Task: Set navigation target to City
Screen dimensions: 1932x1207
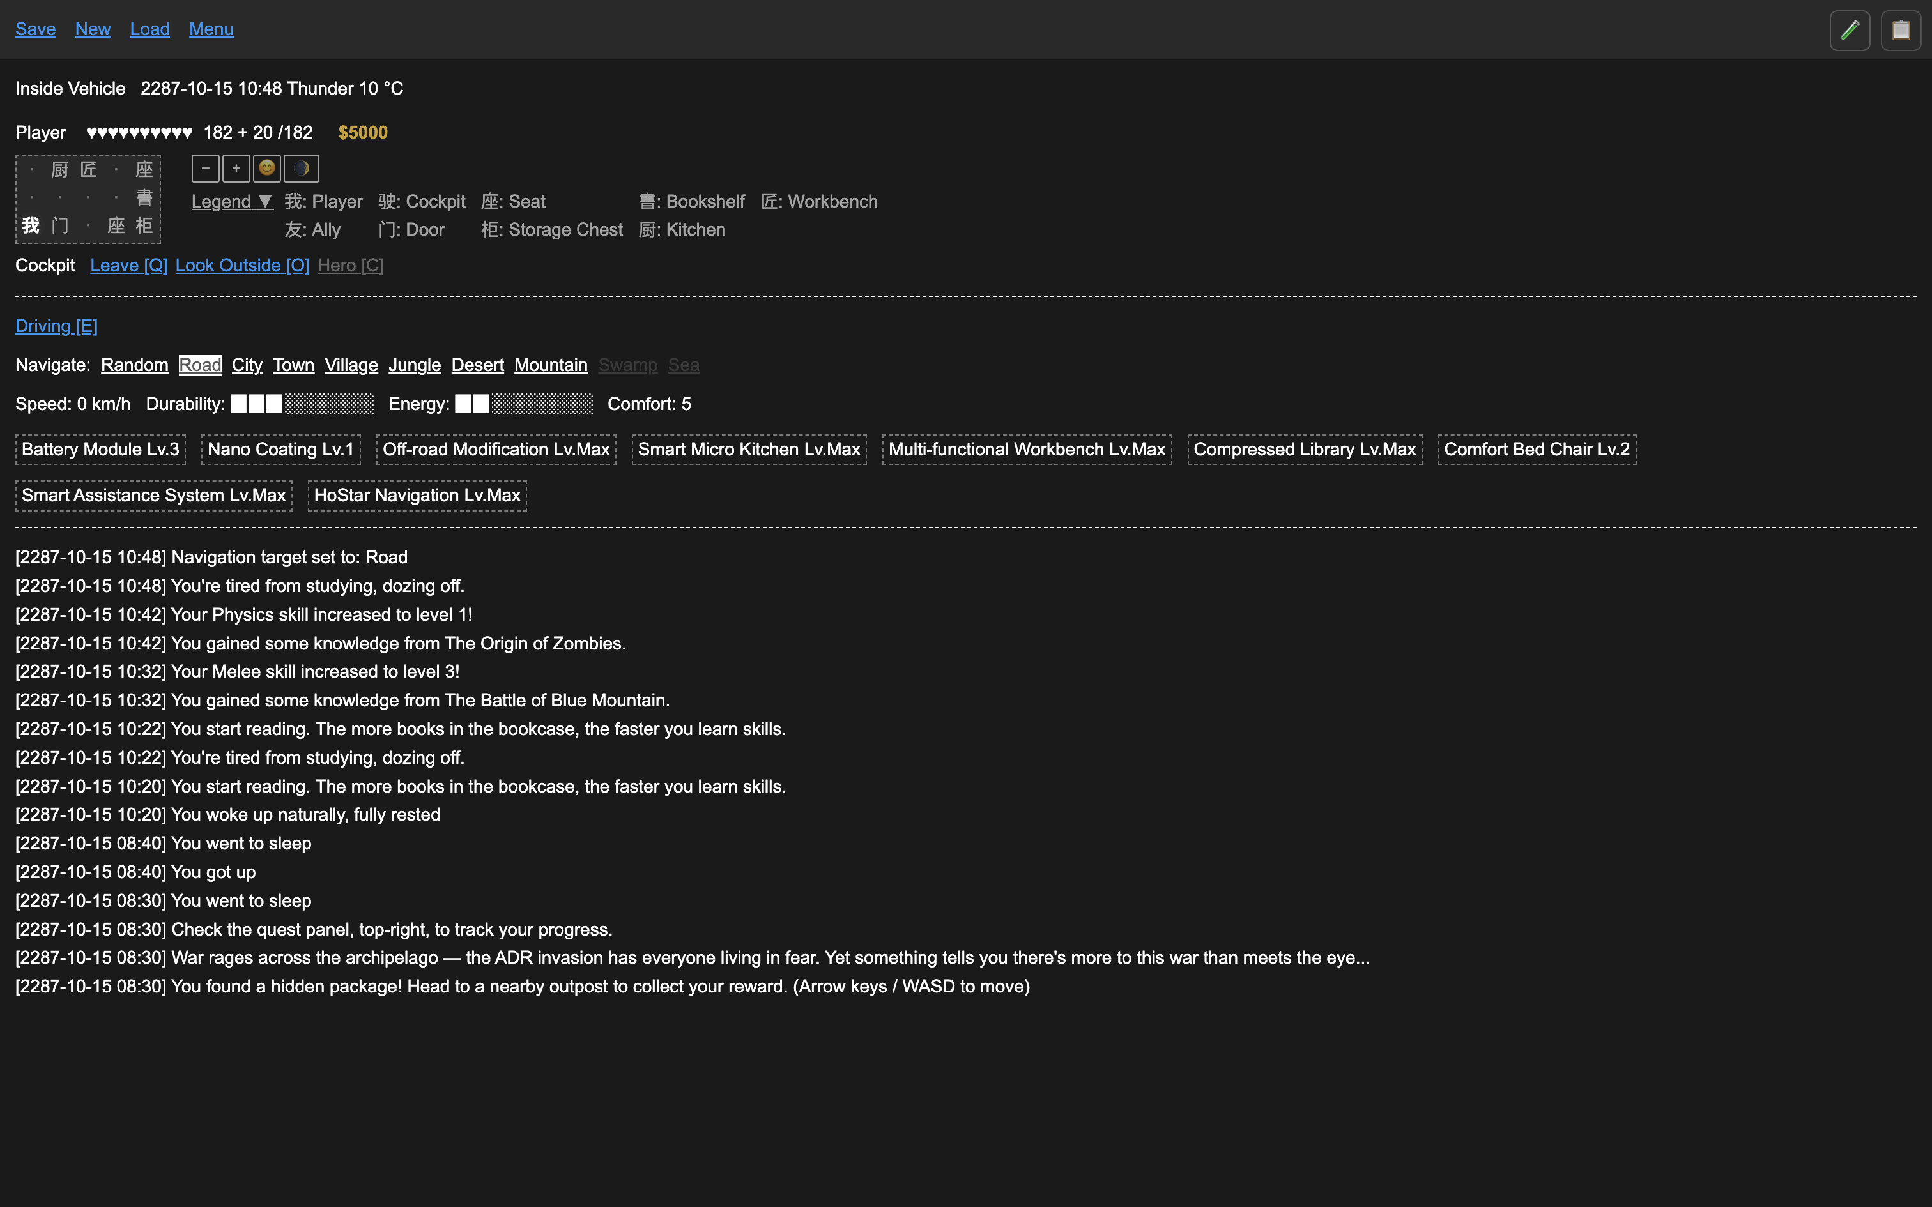Action: [x=247, y=365]
